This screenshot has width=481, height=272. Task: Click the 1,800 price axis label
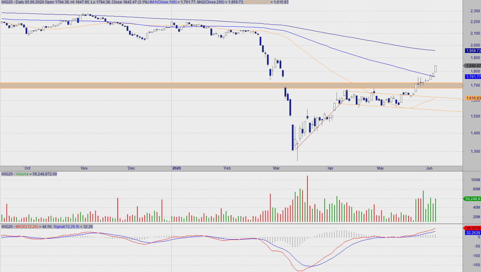(x=475, y=71)
